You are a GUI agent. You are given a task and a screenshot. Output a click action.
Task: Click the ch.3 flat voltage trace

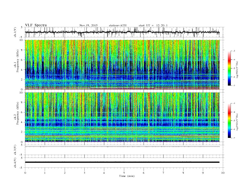tap(122, 147)
